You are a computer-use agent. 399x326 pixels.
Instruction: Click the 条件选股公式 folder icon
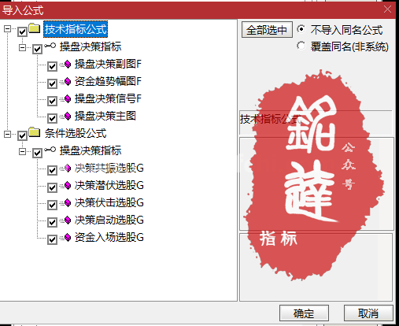[35, 132]
